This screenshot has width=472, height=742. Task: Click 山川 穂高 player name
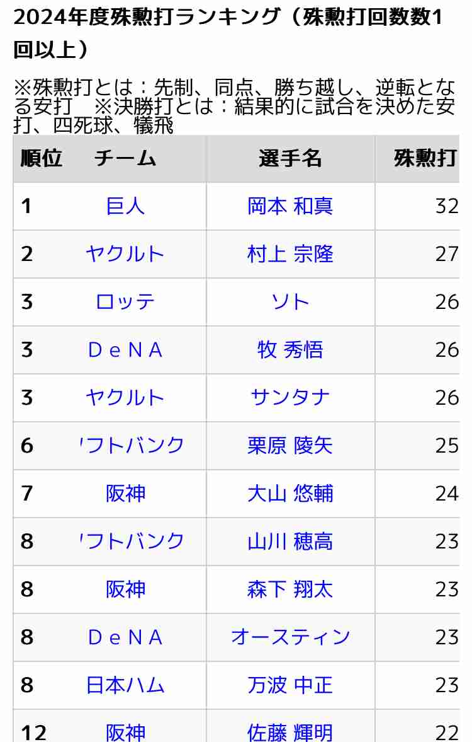click(x=290, y=542)
